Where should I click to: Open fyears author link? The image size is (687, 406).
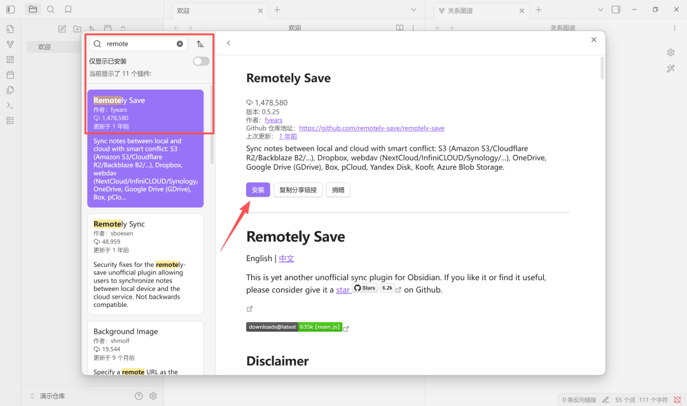[x=274, y=120]
